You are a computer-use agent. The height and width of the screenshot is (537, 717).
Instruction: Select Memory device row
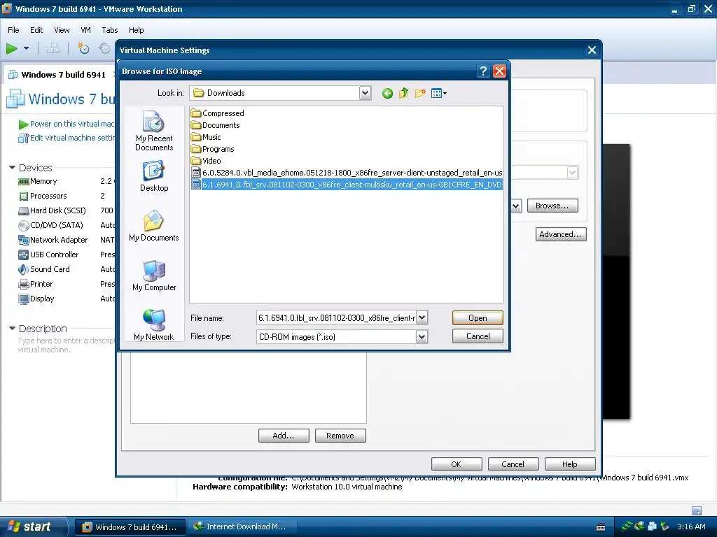[65, 181]
